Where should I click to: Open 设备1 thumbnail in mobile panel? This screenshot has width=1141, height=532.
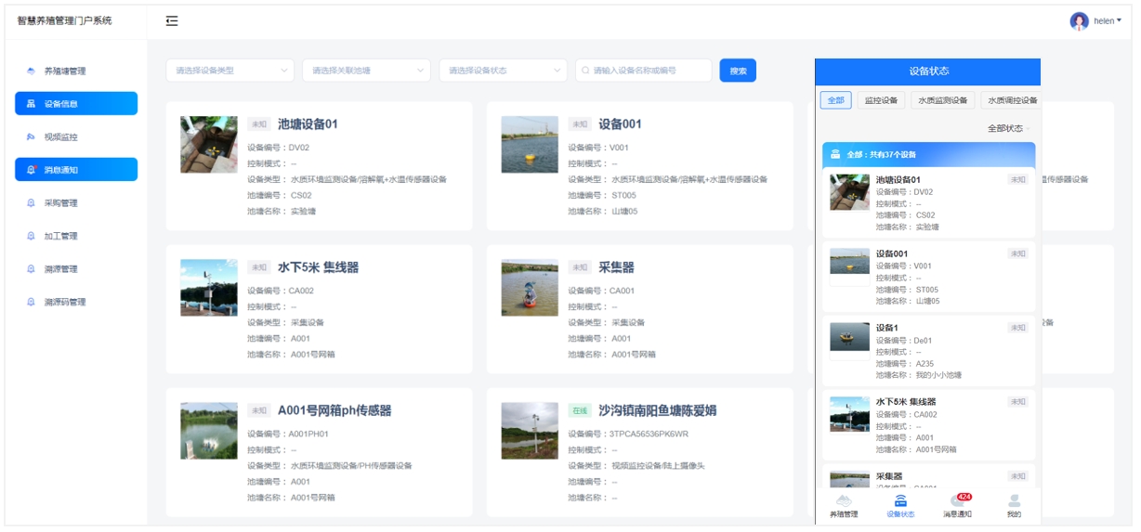(849, 336)
